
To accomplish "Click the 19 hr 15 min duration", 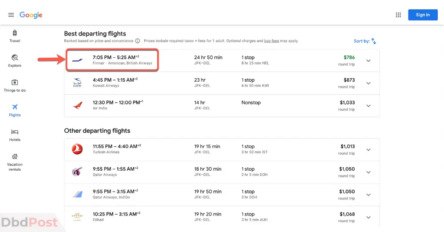I will (x=207, y=146).
